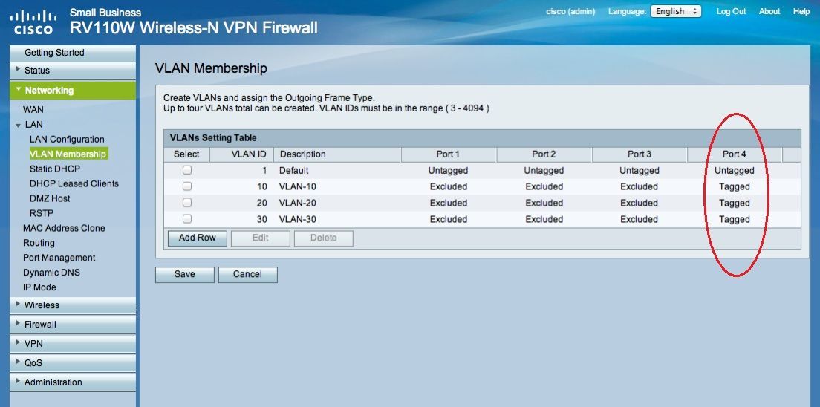Click the Description column header
This screenshot has width=820, height=407.
click(x=337, y=154)
